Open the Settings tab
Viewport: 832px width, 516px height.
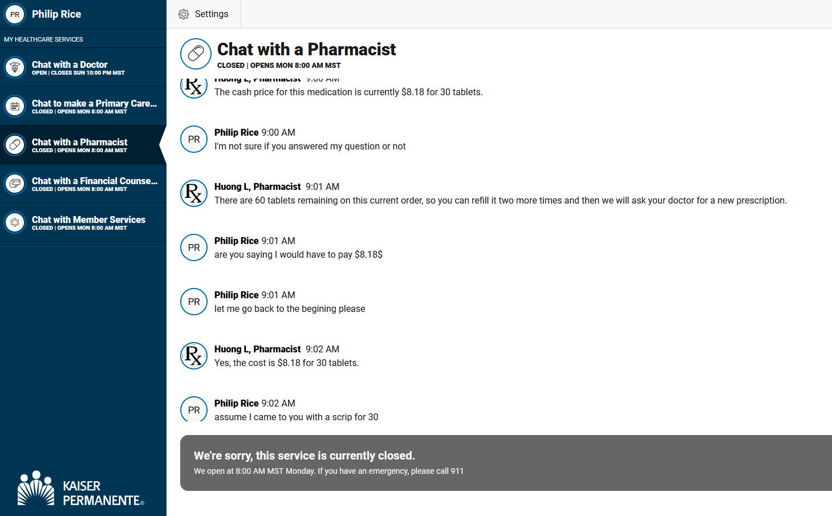[204, 14]
